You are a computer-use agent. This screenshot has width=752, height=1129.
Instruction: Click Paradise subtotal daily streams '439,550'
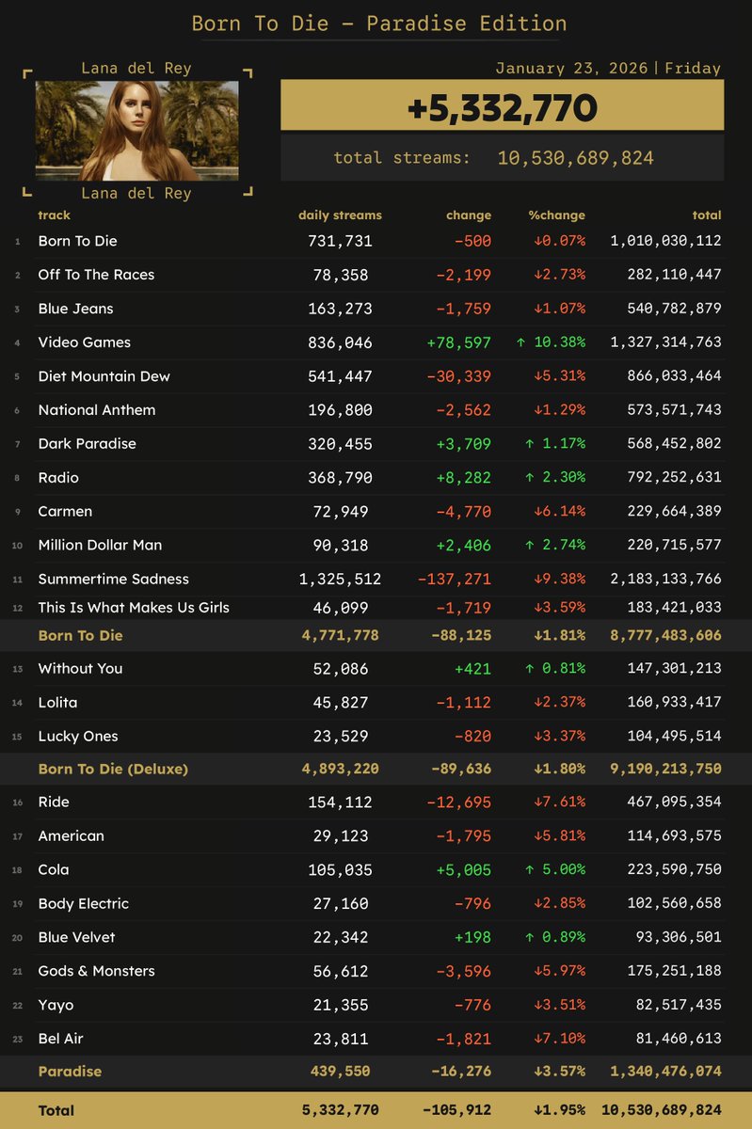pos(340,1072)
